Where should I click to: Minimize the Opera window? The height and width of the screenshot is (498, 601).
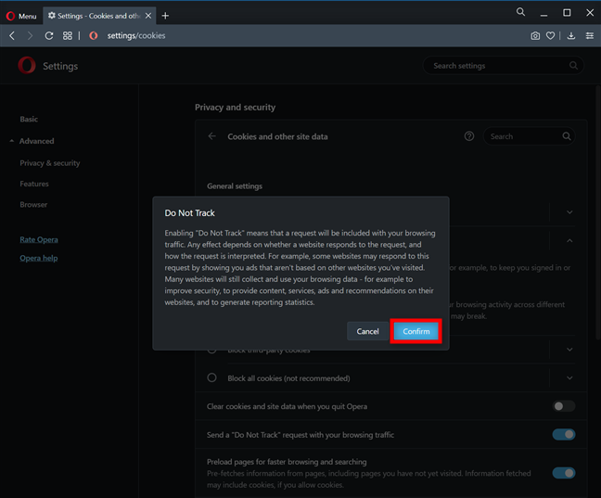tap(543, 14)
